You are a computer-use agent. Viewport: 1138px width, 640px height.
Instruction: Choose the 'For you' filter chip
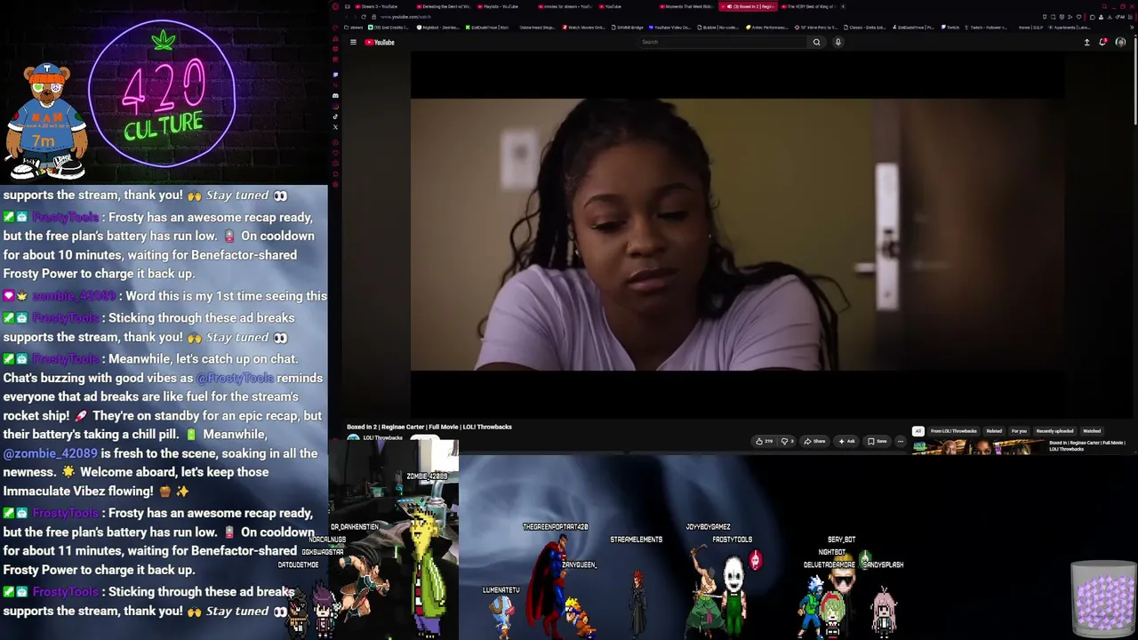pyautogui.click(x=1019, y=431)
